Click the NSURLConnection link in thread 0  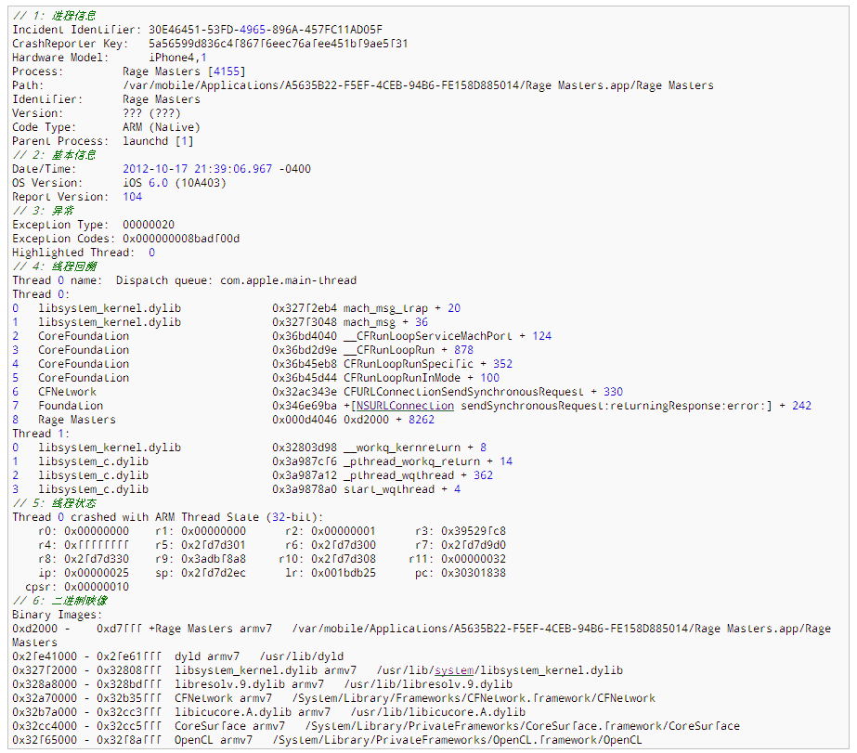click(405, 406)
